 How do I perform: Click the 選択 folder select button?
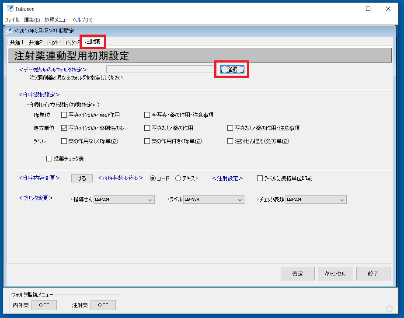point(232,69)
